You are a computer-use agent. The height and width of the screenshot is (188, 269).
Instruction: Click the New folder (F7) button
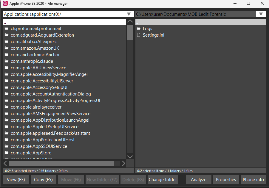102,179
